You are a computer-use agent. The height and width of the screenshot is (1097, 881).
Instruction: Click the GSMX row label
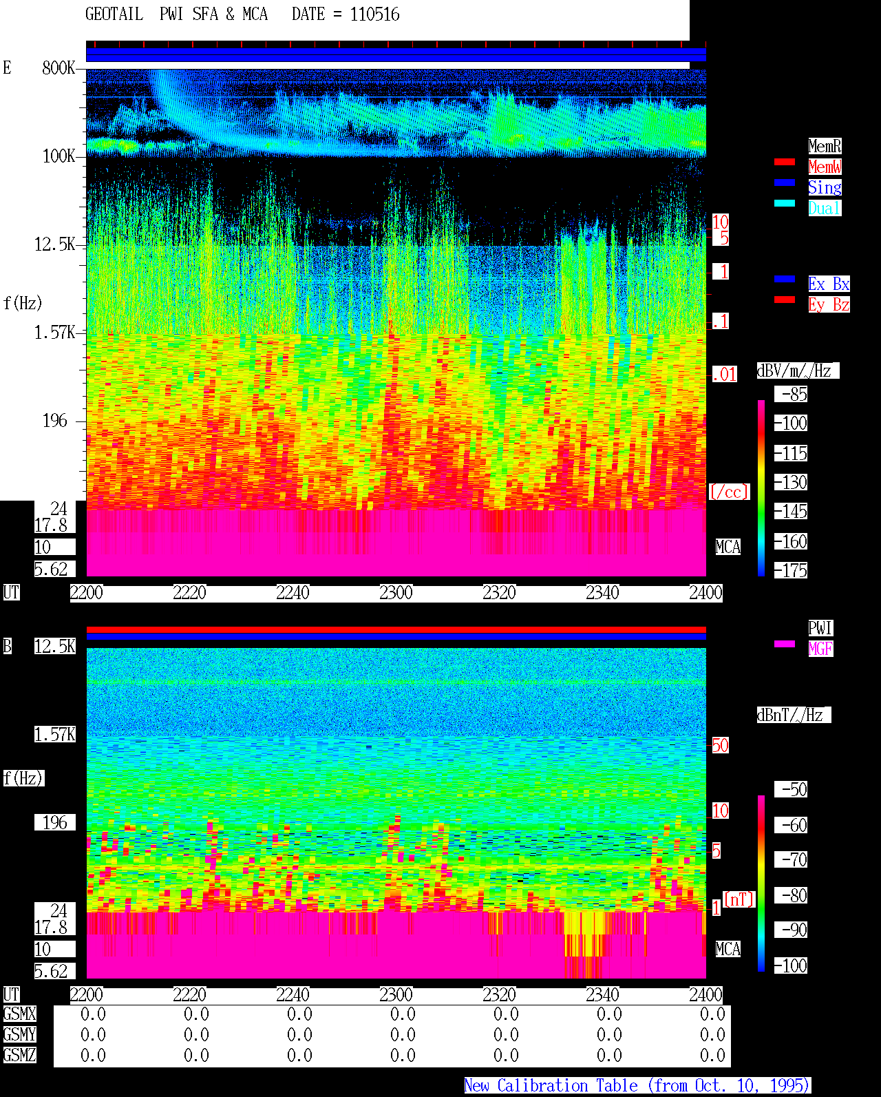pos(19,1014)
